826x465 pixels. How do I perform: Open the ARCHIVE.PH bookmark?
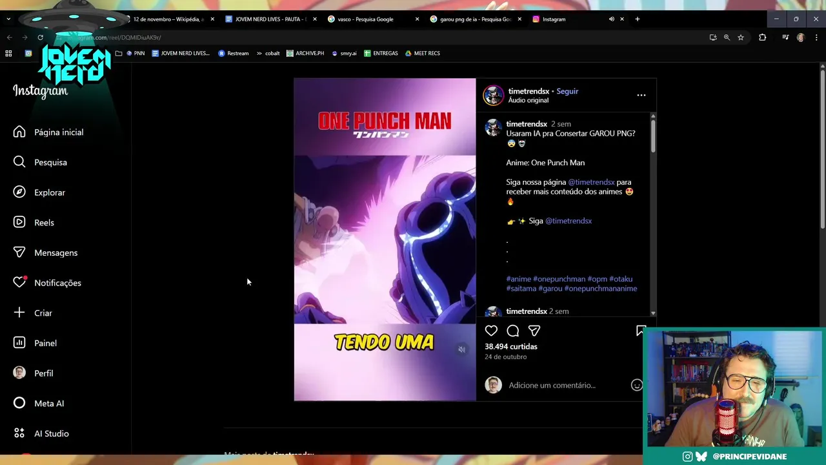tap(305, 53)
